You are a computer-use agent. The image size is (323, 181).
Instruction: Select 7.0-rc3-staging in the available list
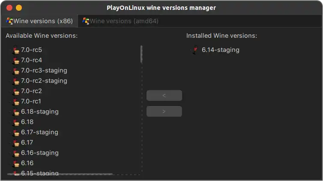[44, 70]
